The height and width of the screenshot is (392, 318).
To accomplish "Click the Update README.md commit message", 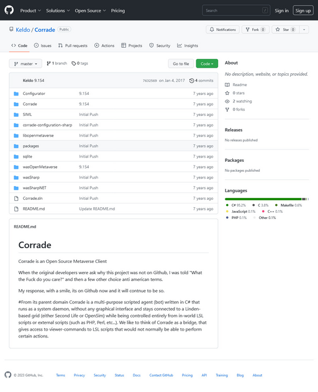I will (x=97, y=209).
